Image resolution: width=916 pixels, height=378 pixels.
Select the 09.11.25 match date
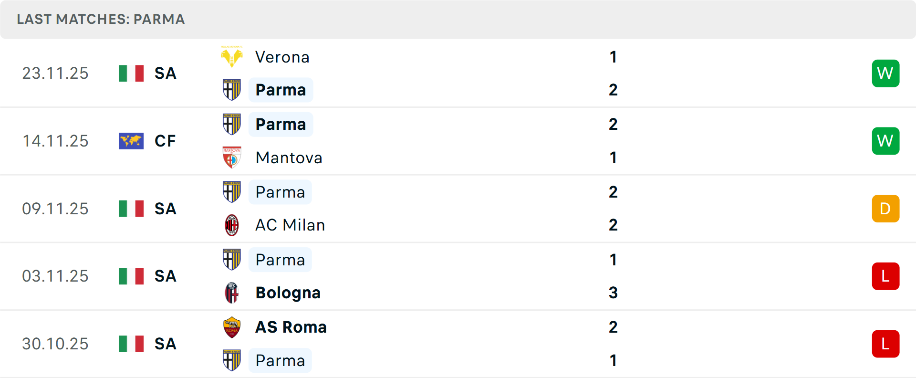point(55,209)
